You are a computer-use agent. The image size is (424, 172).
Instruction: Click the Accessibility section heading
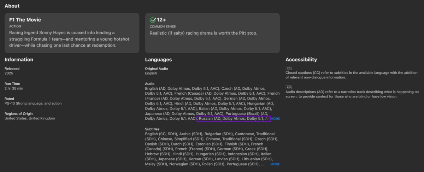301,60
